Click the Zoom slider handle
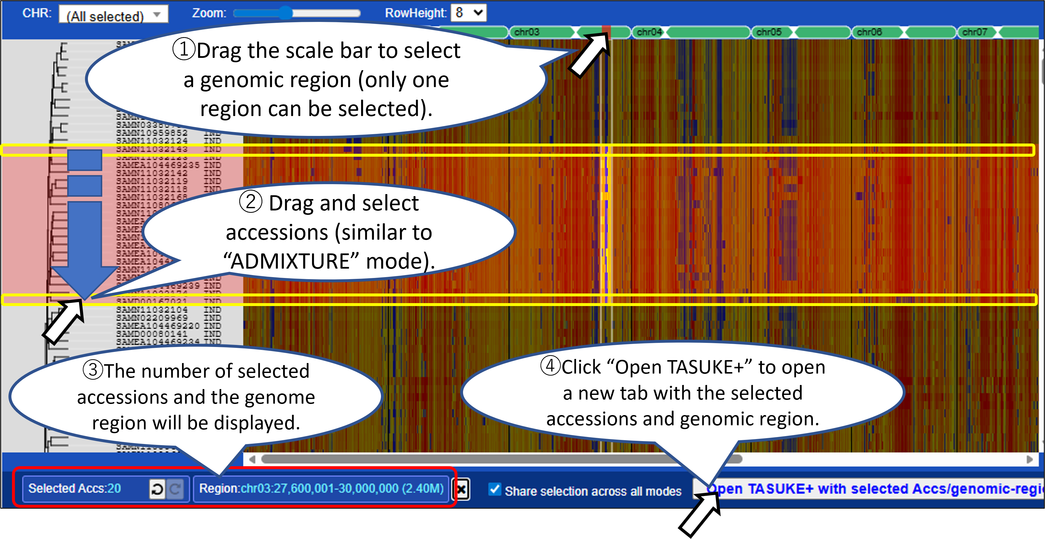This screenshot has width=1045, height=539. point(286,13)
